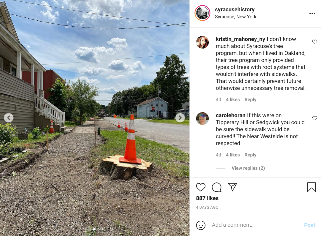
Task: Open the kristin_mahoney_ny username link
Action: [240, 39]
